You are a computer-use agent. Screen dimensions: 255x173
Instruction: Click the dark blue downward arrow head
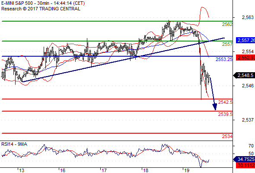tap(215, 107)
